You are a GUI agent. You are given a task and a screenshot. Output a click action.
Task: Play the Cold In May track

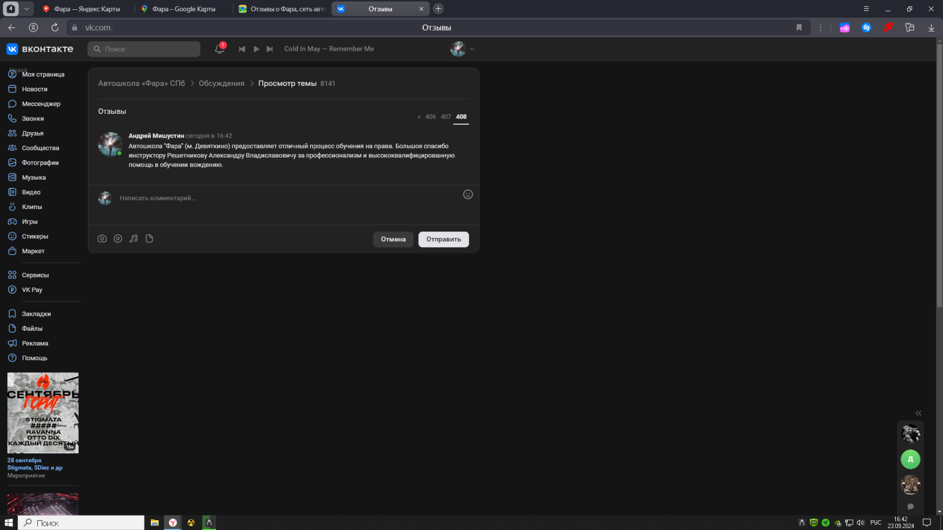click(x=256, y=49)
